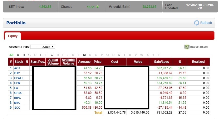The width and height of the screenshot is (219, 119).
Task: Click the Total label in table footer
Action: [x=98, y=113]
